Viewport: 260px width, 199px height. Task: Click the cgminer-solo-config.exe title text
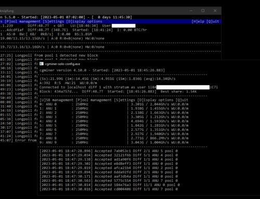coord(62,64)
